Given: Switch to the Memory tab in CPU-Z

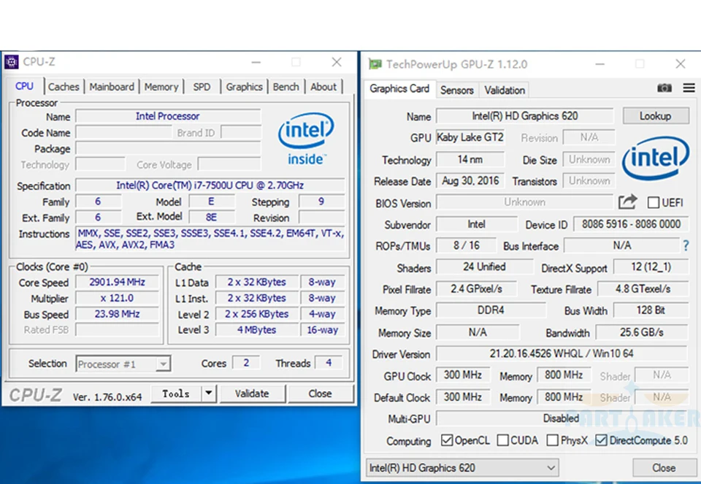Looking at the screenshot, I should (161, 87).
